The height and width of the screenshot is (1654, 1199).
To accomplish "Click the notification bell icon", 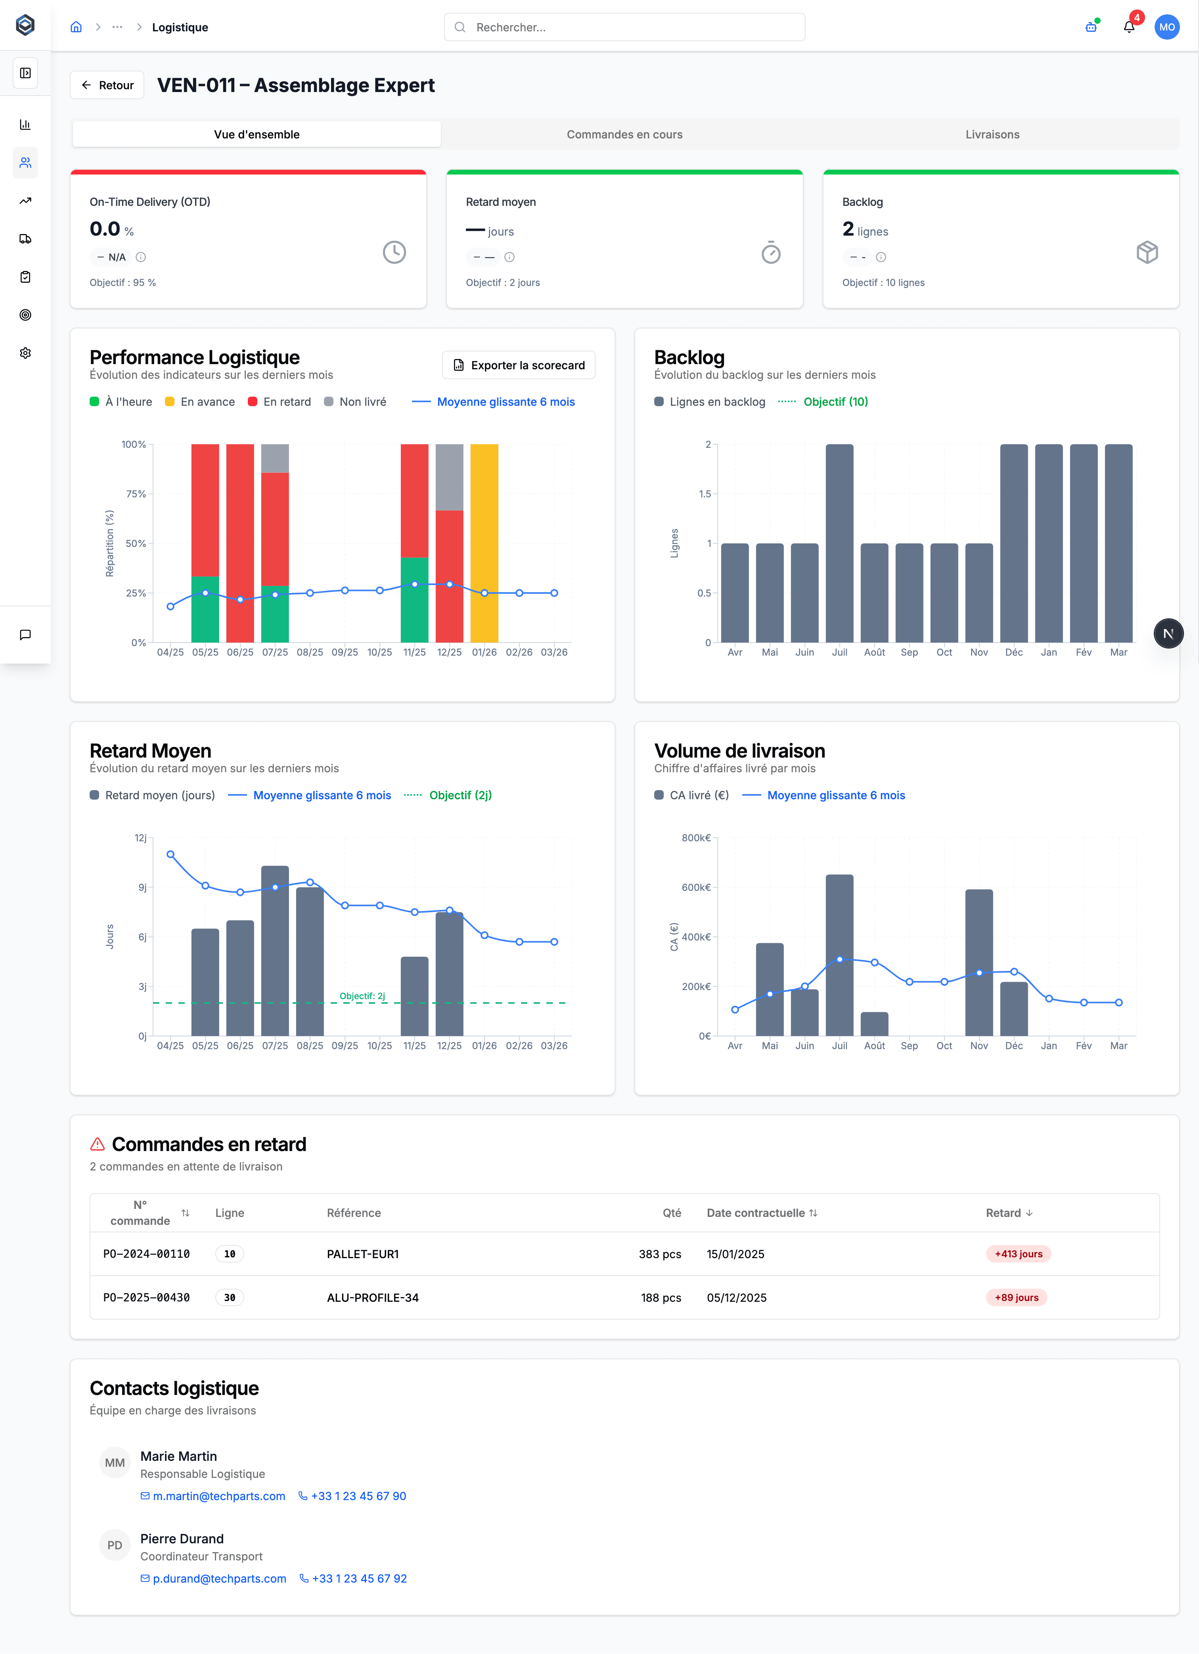I will [1128, 27].
